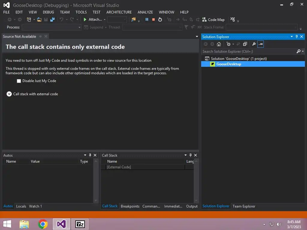Click the Navigate Backward toolbar arrow
Image resolution: width=307 pixels, height=230 pixels.
pyautogui.click(x=9, y=19)
